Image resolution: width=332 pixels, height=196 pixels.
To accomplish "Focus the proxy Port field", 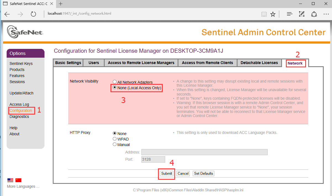I will (x=153, y=159).
